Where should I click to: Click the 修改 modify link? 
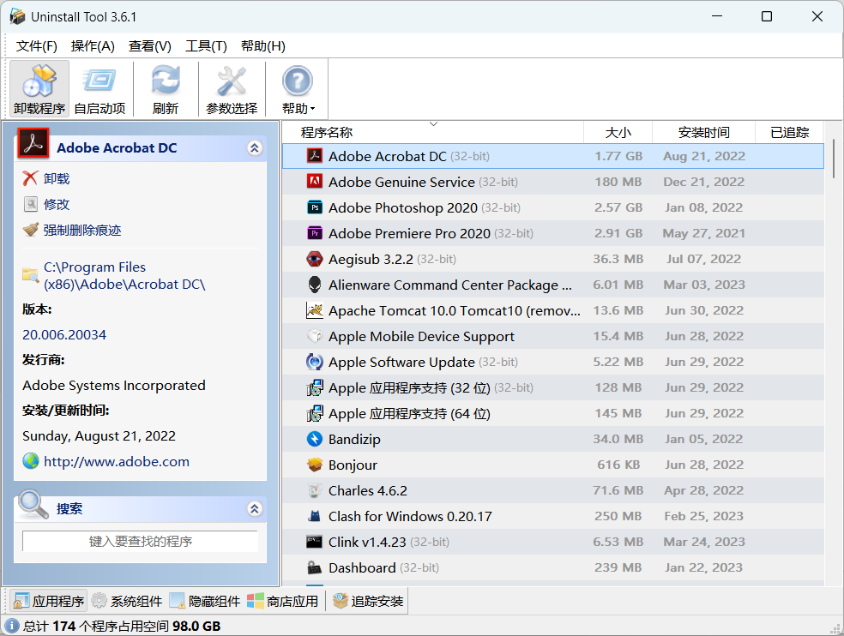57,205
